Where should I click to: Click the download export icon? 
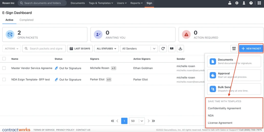click(x=180, y=48)
